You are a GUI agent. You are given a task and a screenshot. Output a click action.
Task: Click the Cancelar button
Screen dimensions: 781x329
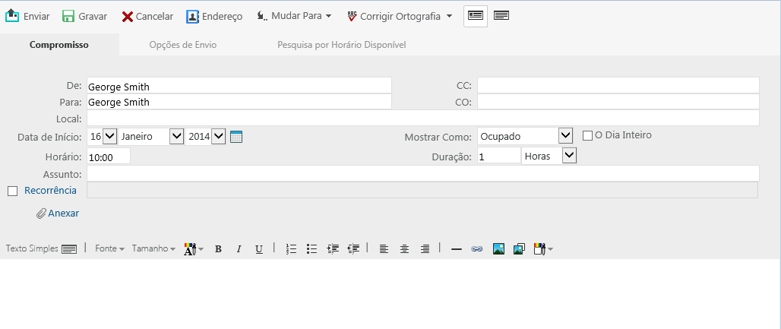click(147, 16)
